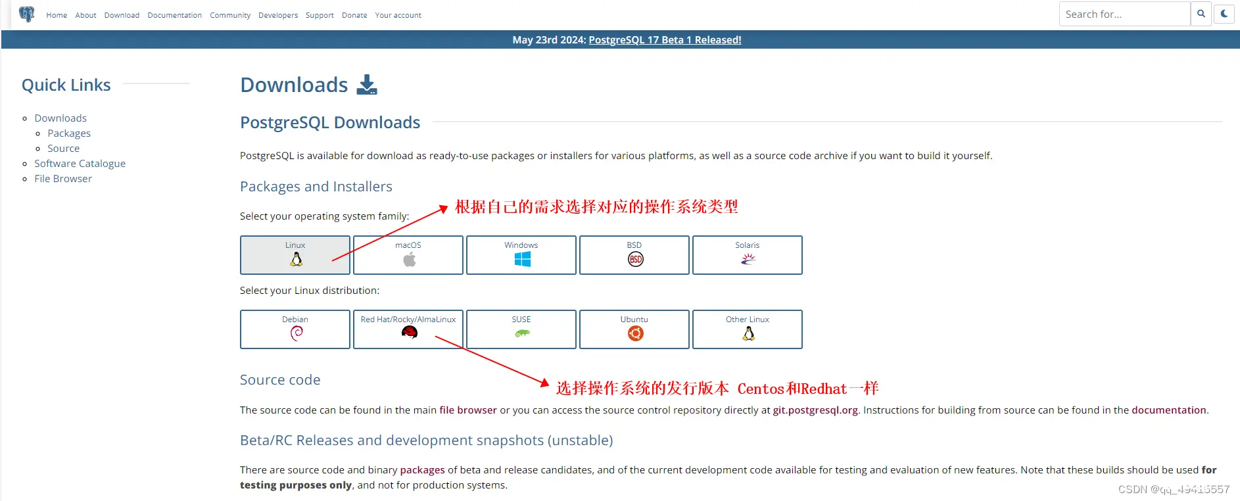Open the file browser link in Source code
This screenshot has height=501, width=1240.
468,410
